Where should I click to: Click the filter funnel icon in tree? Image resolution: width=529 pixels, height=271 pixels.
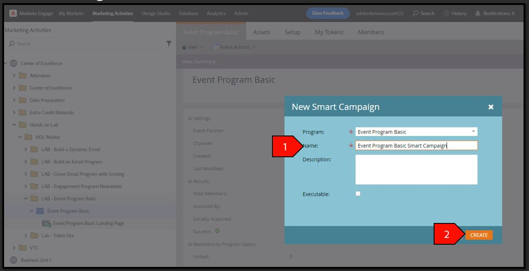pos(169,44)
